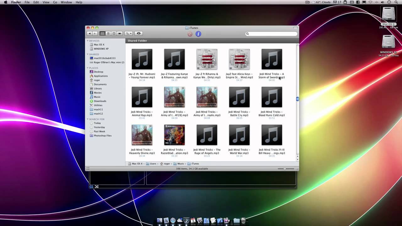Screen dimensions: 402x226
Task: Open the Trash in the Dock
Action: pos(243,221)
